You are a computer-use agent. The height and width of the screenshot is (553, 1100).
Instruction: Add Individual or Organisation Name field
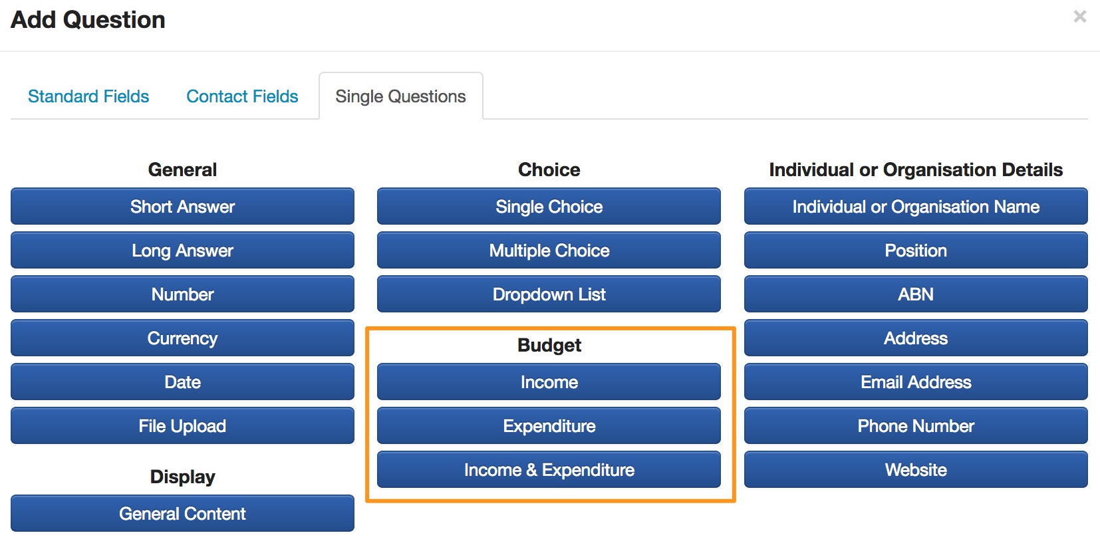click(916, 207)
